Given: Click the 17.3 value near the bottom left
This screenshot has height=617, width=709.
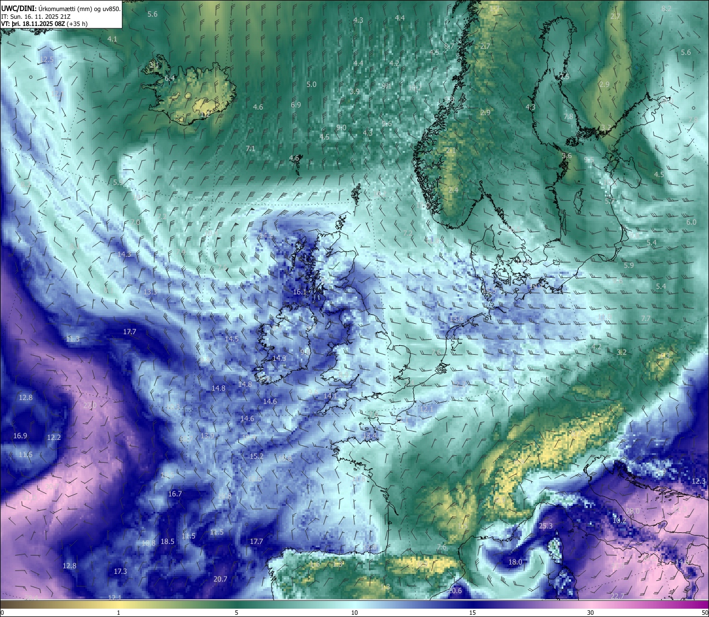Looking at the screenshot, I should point(120,571).
